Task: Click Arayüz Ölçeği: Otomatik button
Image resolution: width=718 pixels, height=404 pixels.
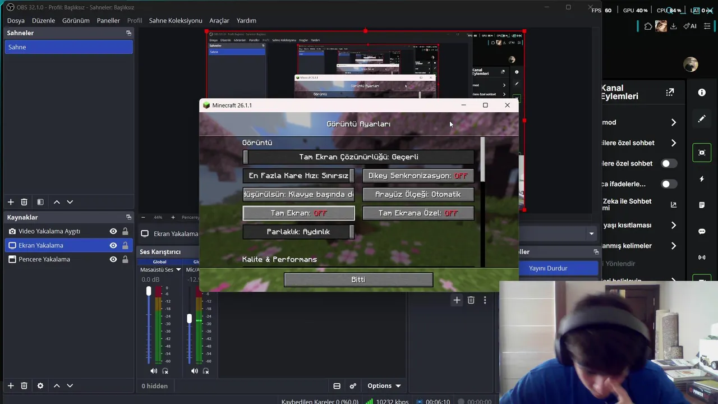Action: click(x=418, y=194)
